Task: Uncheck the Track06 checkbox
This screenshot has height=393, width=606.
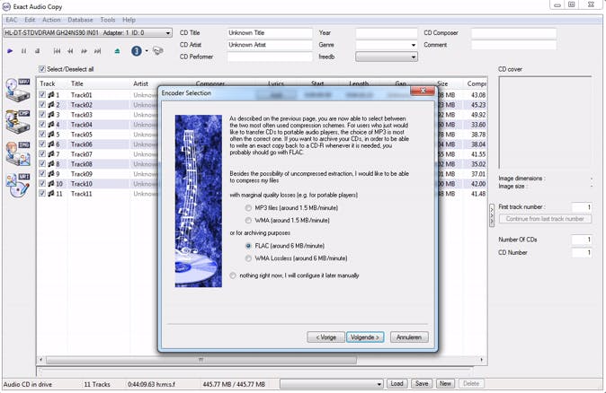Action: coord(42,144)
